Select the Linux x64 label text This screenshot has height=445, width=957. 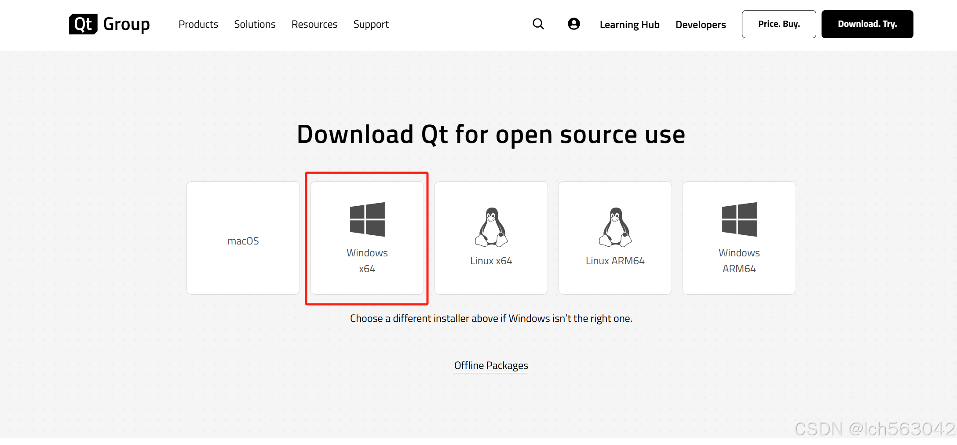[x=491, y=261]
